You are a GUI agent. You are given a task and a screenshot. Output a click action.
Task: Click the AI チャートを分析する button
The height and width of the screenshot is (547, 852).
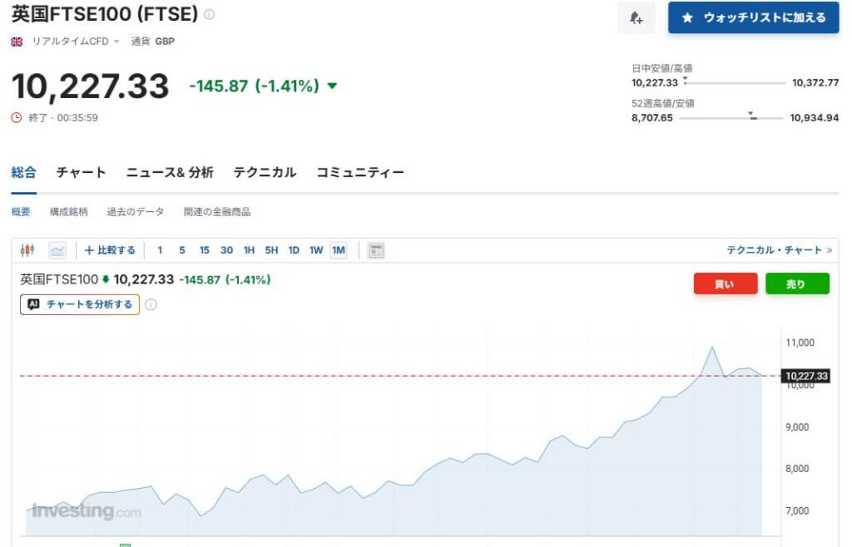80,304
